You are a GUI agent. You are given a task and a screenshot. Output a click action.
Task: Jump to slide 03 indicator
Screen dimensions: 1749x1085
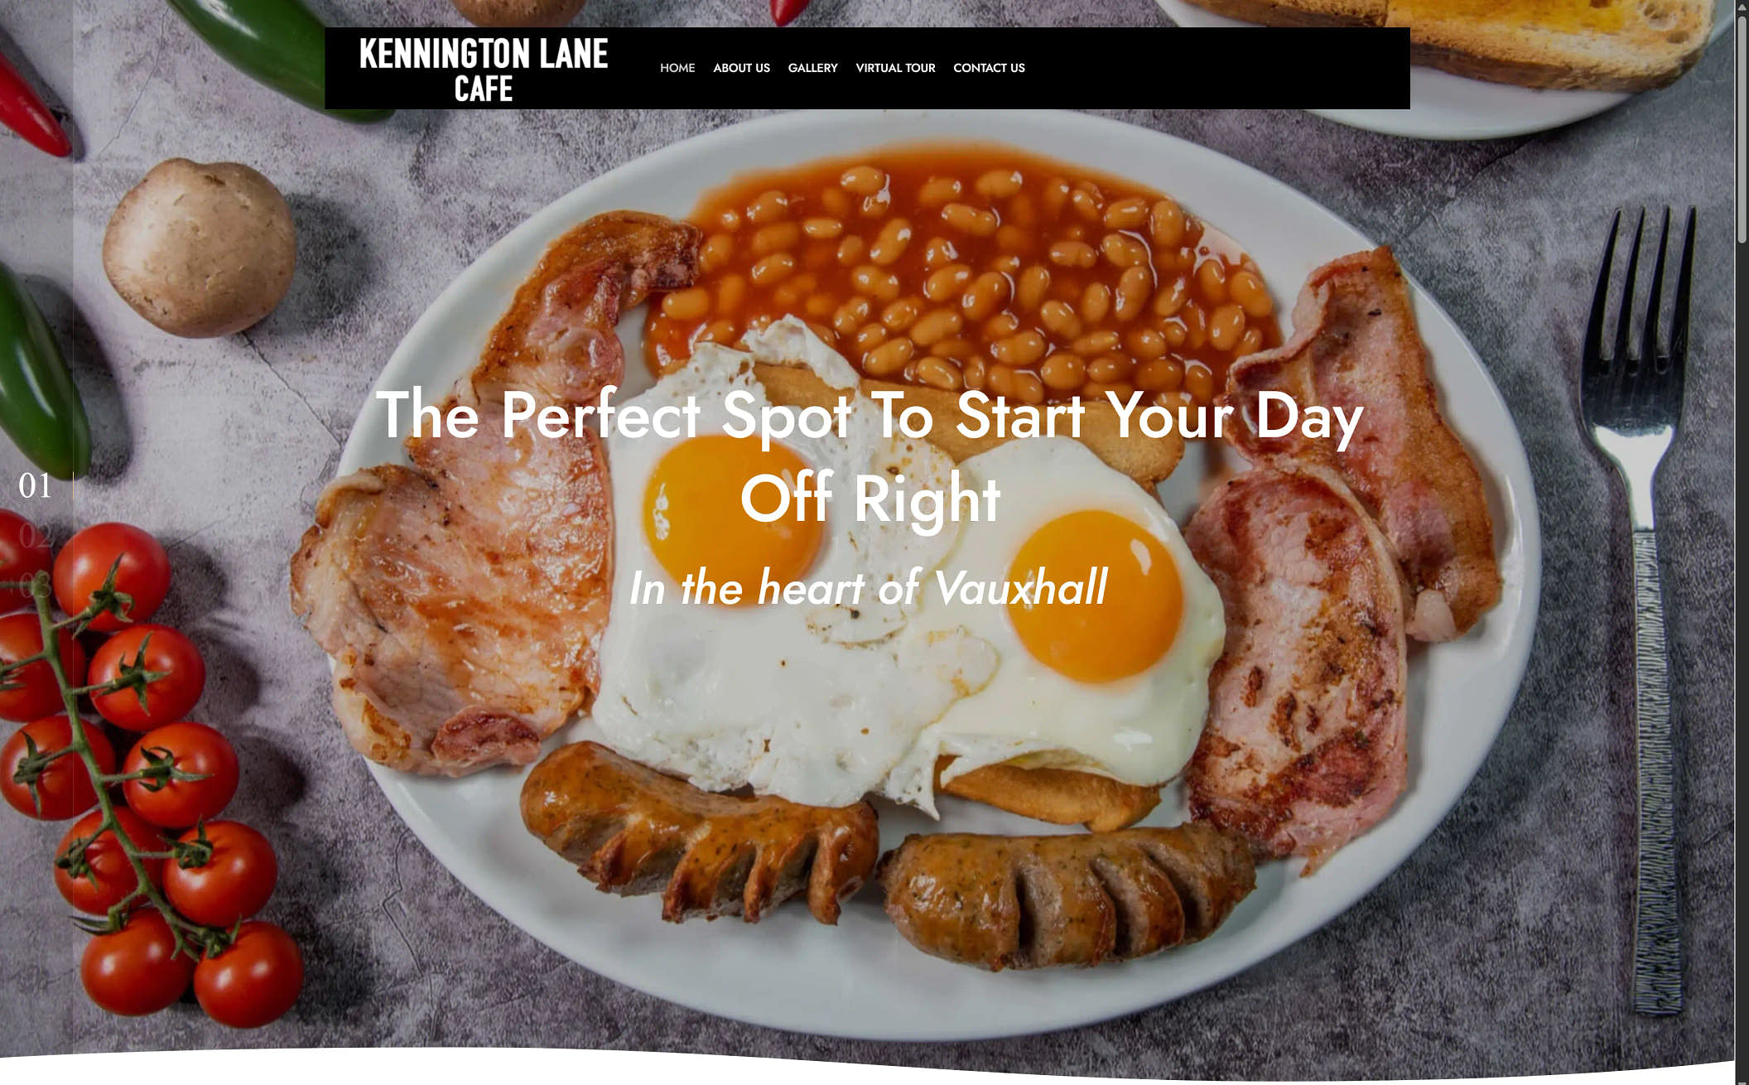click(x=35, y=586)
